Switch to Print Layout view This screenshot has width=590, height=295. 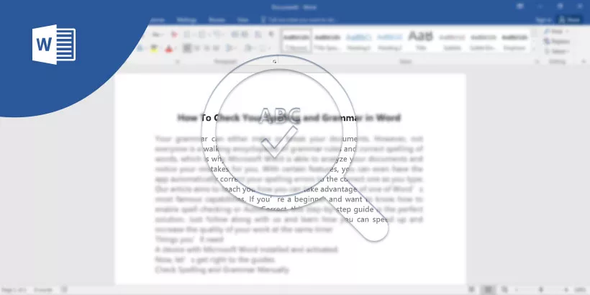(x=488, y=290)
